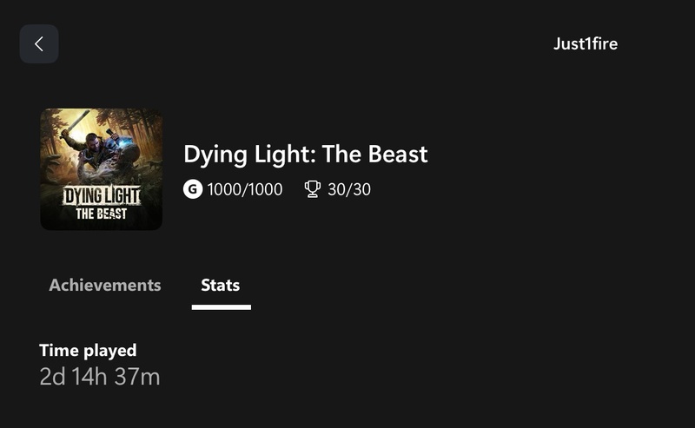Click the armed character on the cover art
695x428 pixels.
pos(89,142)
